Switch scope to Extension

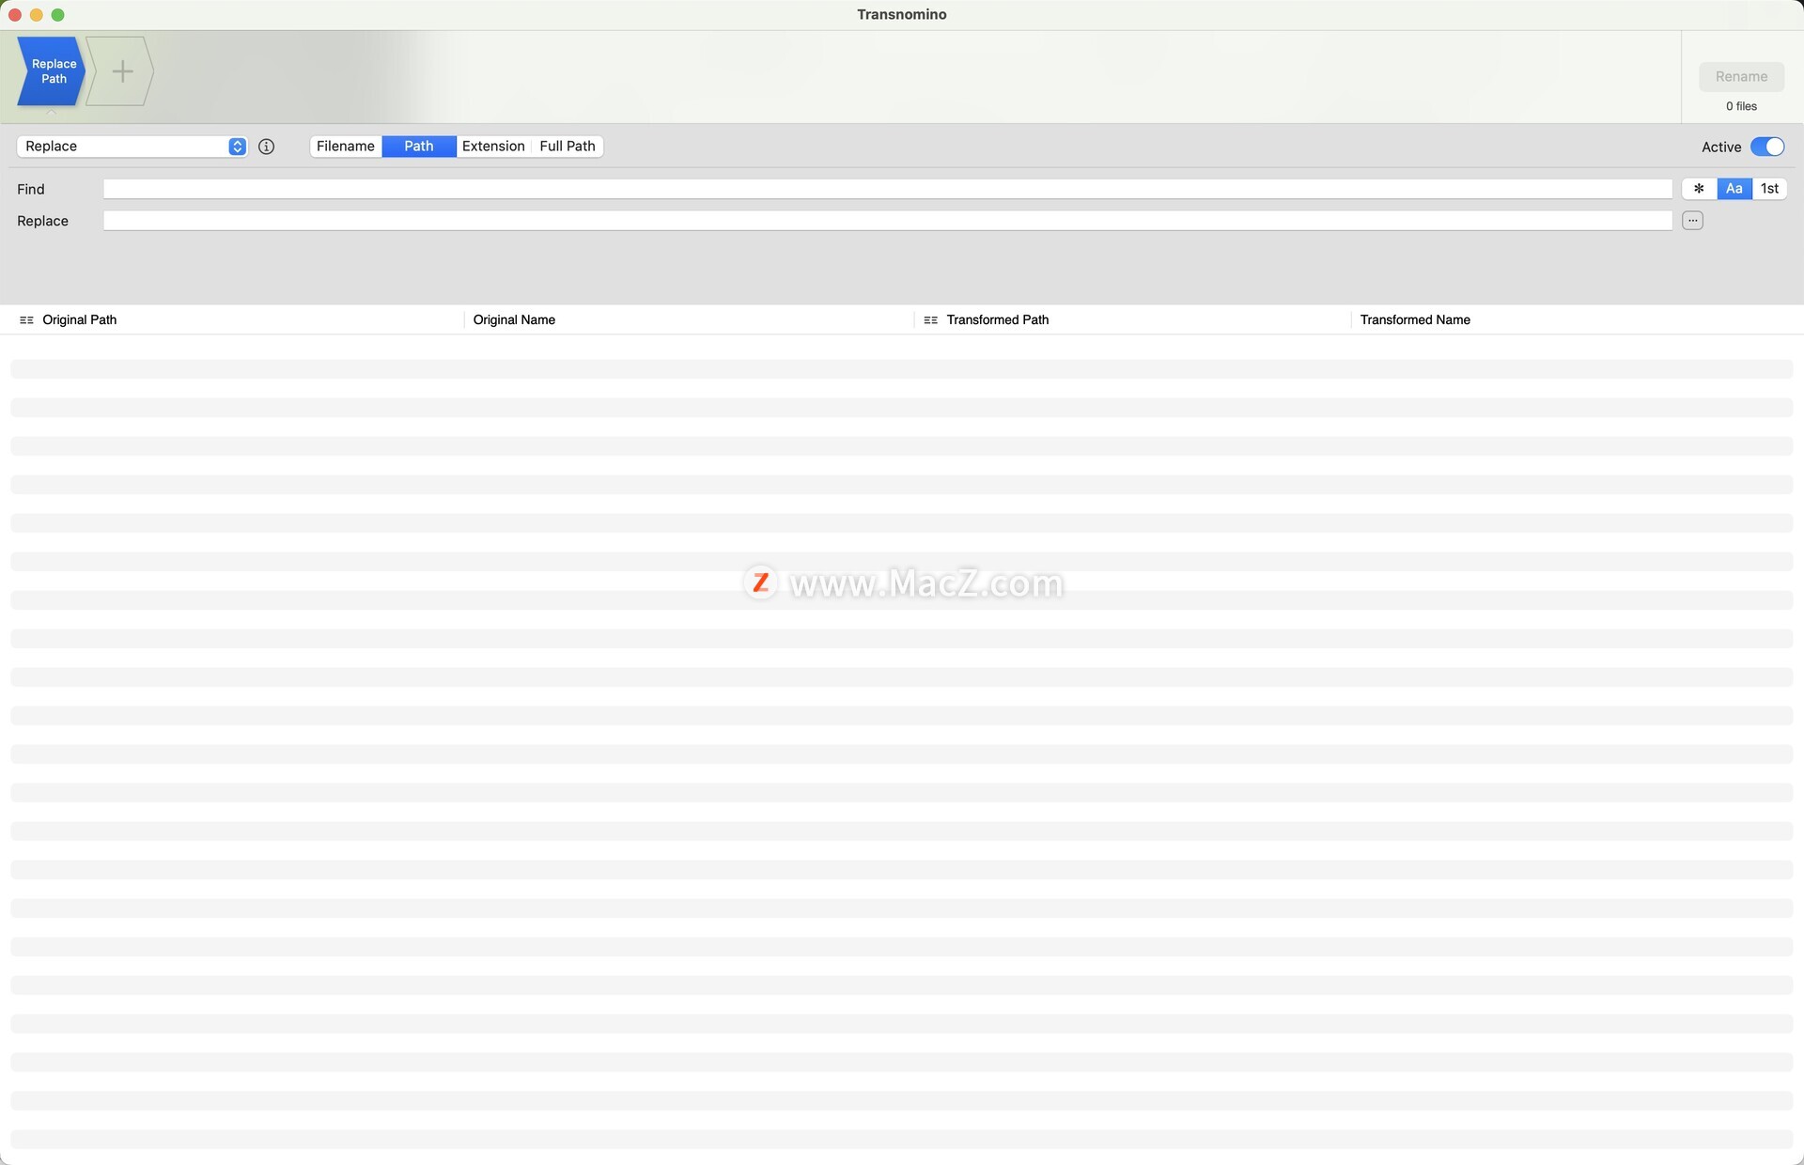[493, 147]
